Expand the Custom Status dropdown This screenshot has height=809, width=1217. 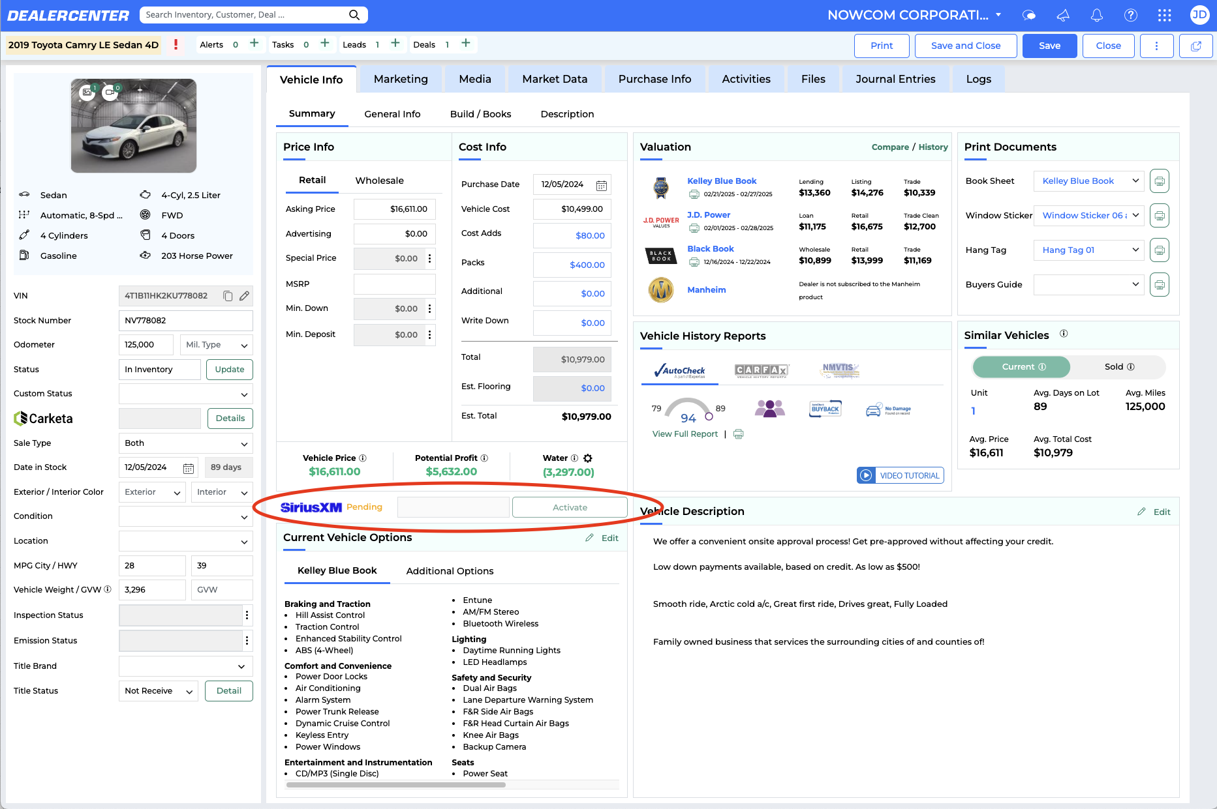[x=186, y=394]
